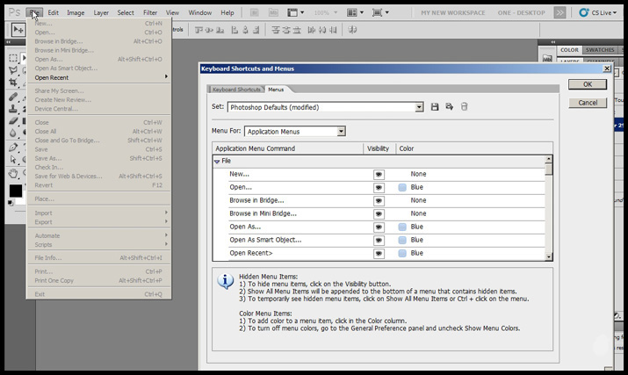The image size is (628, 375).
Task: Collapse the File menu group
Action: click(x=217, y=162)
